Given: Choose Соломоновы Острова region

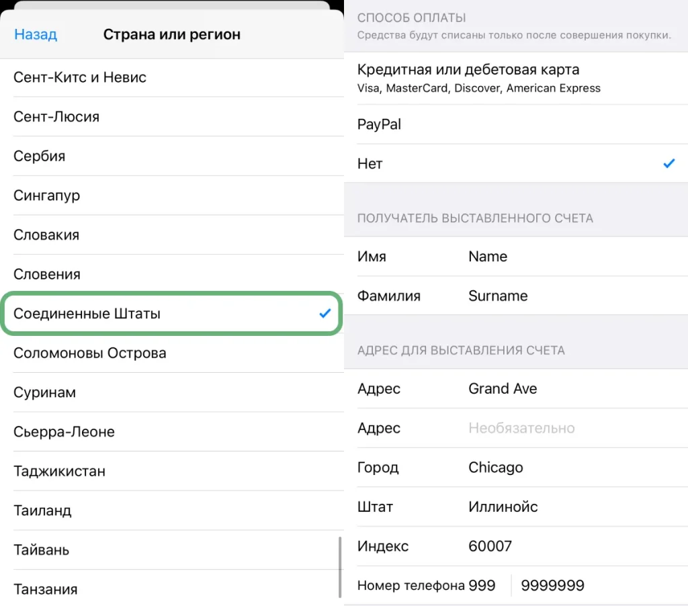Looking at the screenshot, I should (x=90, y=353).
